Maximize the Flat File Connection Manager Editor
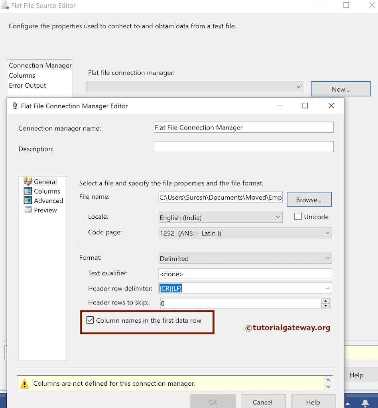 (305, 105)
